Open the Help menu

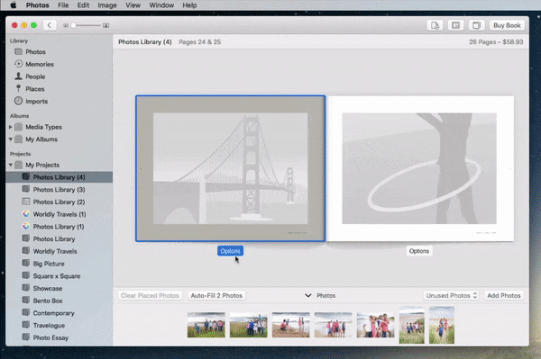point(189,5)
